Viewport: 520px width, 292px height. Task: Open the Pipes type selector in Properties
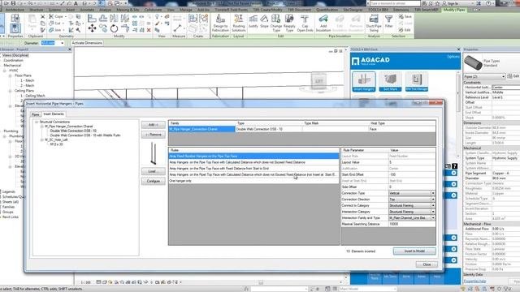[x=484, y=76]
